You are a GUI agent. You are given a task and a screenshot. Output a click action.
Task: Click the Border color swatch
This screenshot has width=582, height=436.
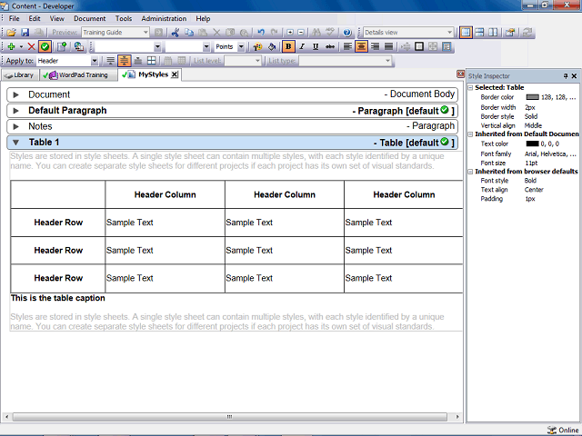532,97
